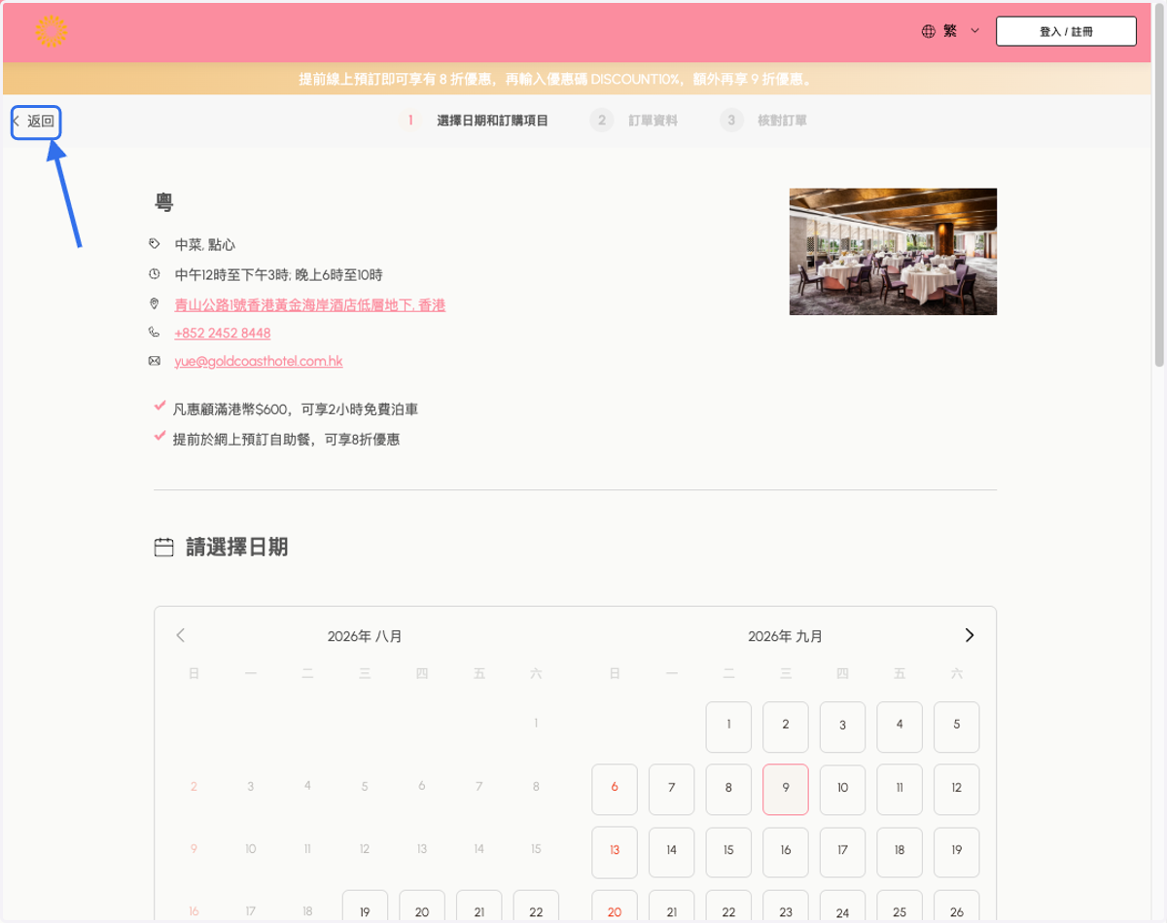Click the envelope email icon
Image resolution: width=1167 pixels, height=923 pixels.
(154, 361)
